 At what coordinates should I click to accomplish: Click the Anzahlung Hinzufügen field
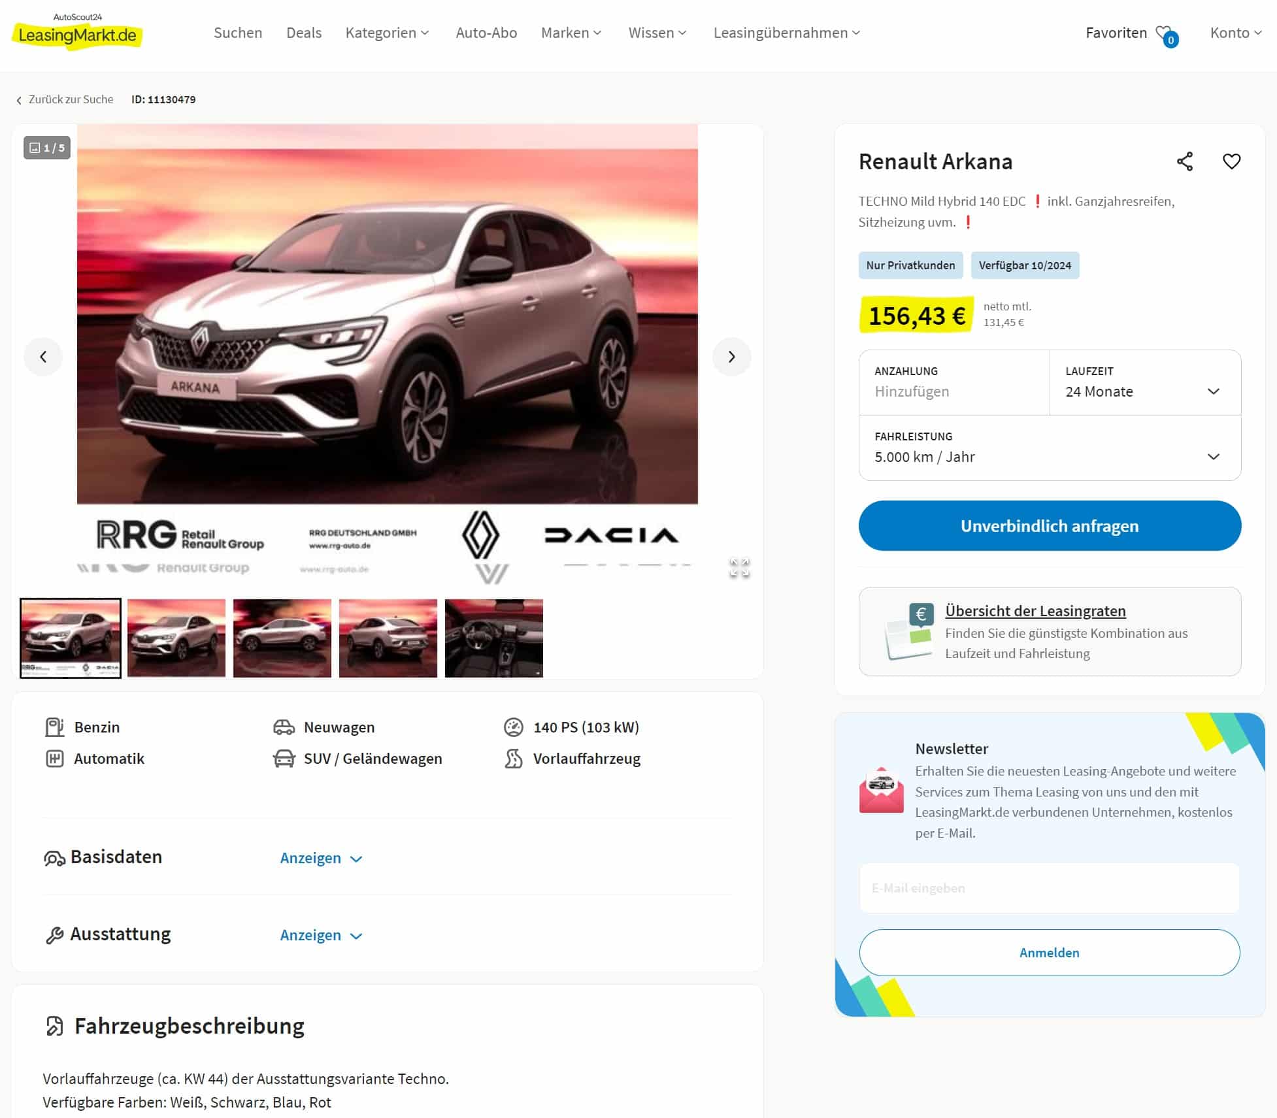[x=954, y=382]
